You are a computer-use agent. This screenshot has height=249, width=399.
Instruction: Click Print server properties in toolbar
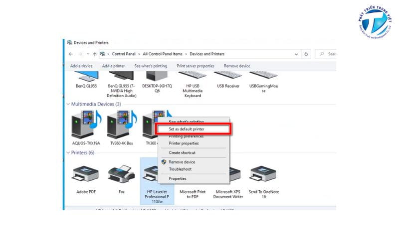pos(196,66)
